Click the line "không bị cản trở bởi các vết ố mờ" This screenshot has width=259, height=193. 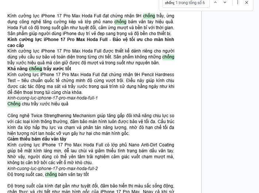50,163
